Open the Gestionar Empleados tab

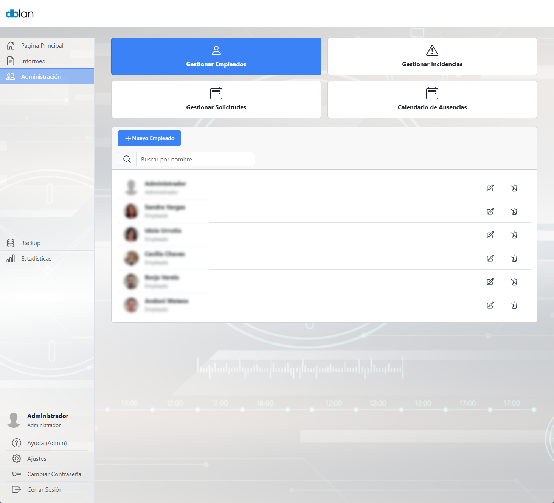coord(216,56)
